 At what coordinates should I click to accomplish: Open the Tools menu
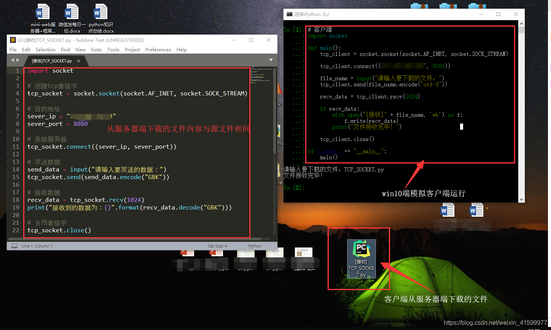tap(113, 49)
